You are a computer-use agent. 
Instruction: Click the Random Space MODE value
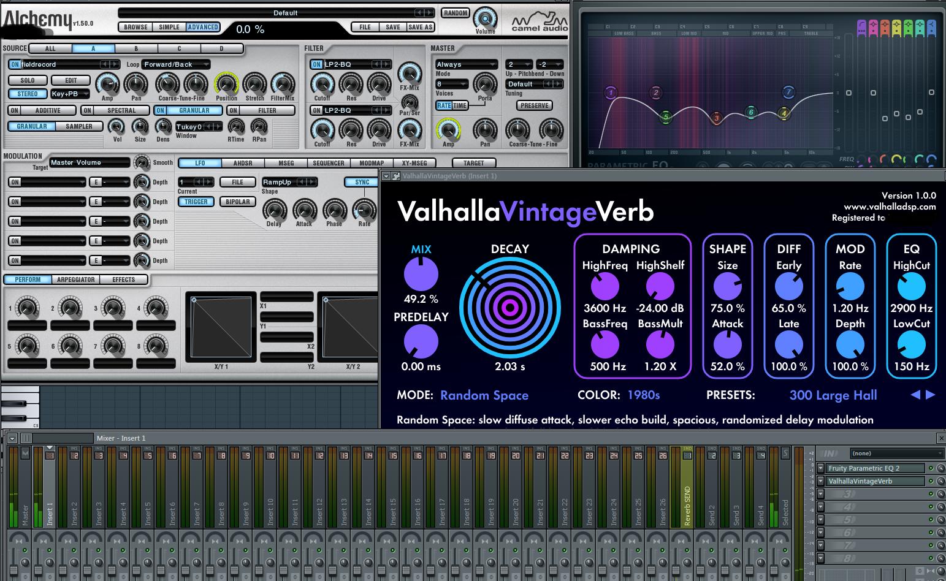click(484, 395)
